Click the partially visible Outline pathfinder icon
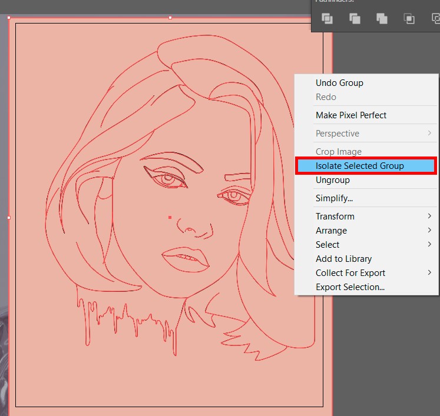Viewport: 440px width, 416px height. 435,18
